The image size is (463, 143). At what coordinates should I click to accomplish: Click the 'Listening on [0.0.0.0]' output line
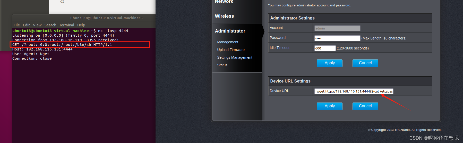(x=63, y=35)
